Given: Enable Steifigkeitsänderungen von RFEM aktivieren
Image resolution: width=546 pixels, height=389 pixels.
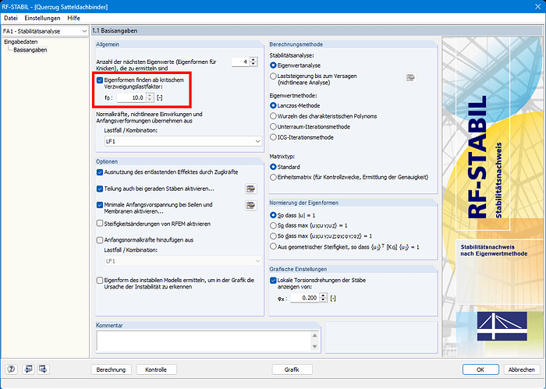Looking at the screenshot, I should point(100,224).
